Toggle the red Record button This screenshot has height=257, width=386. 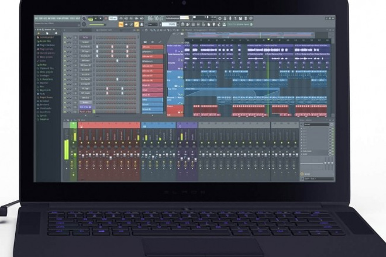pyautogui.click(x=106, y=19)
